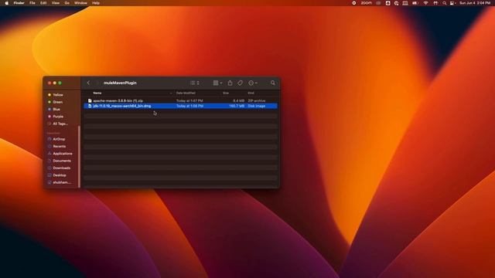Open the File menu
Image resolution: width=495 pixels, height=278 pixels.
32,3
